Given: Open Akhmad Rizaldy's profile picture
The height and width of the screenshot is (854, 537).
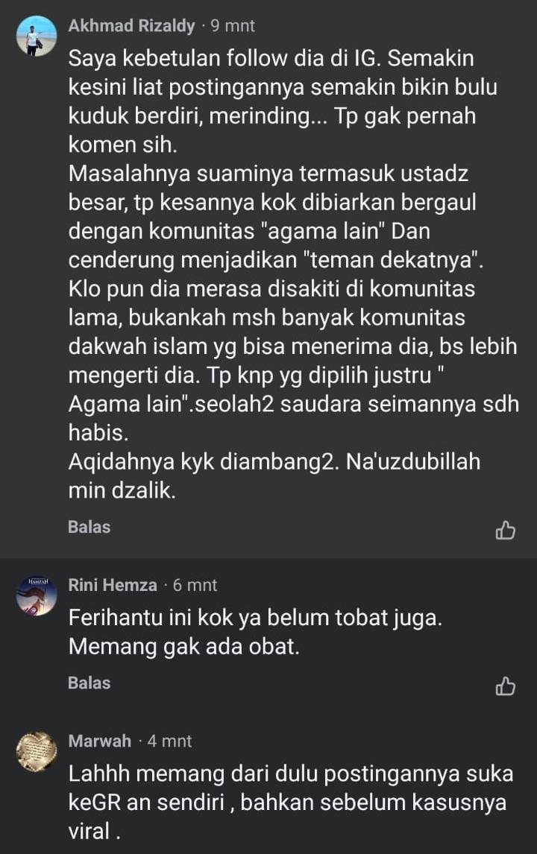Looking at the screenshot, I should coord(37,36).
